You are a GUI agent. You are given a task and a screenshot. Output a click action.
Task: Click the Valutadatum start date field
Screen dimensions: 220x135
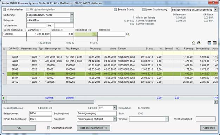[36, 26]
